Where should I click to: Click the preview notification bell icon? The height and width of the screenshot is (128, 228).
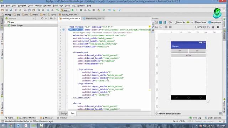coord(218,27)
